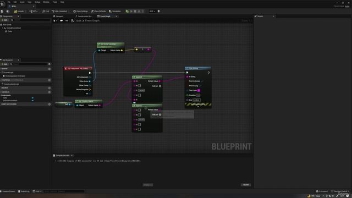
Task: Click Add button in My Blueprint panel
Action: (4, 64)
